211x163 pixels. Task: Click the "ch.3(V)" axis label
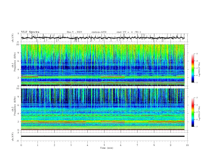[13, 137]
